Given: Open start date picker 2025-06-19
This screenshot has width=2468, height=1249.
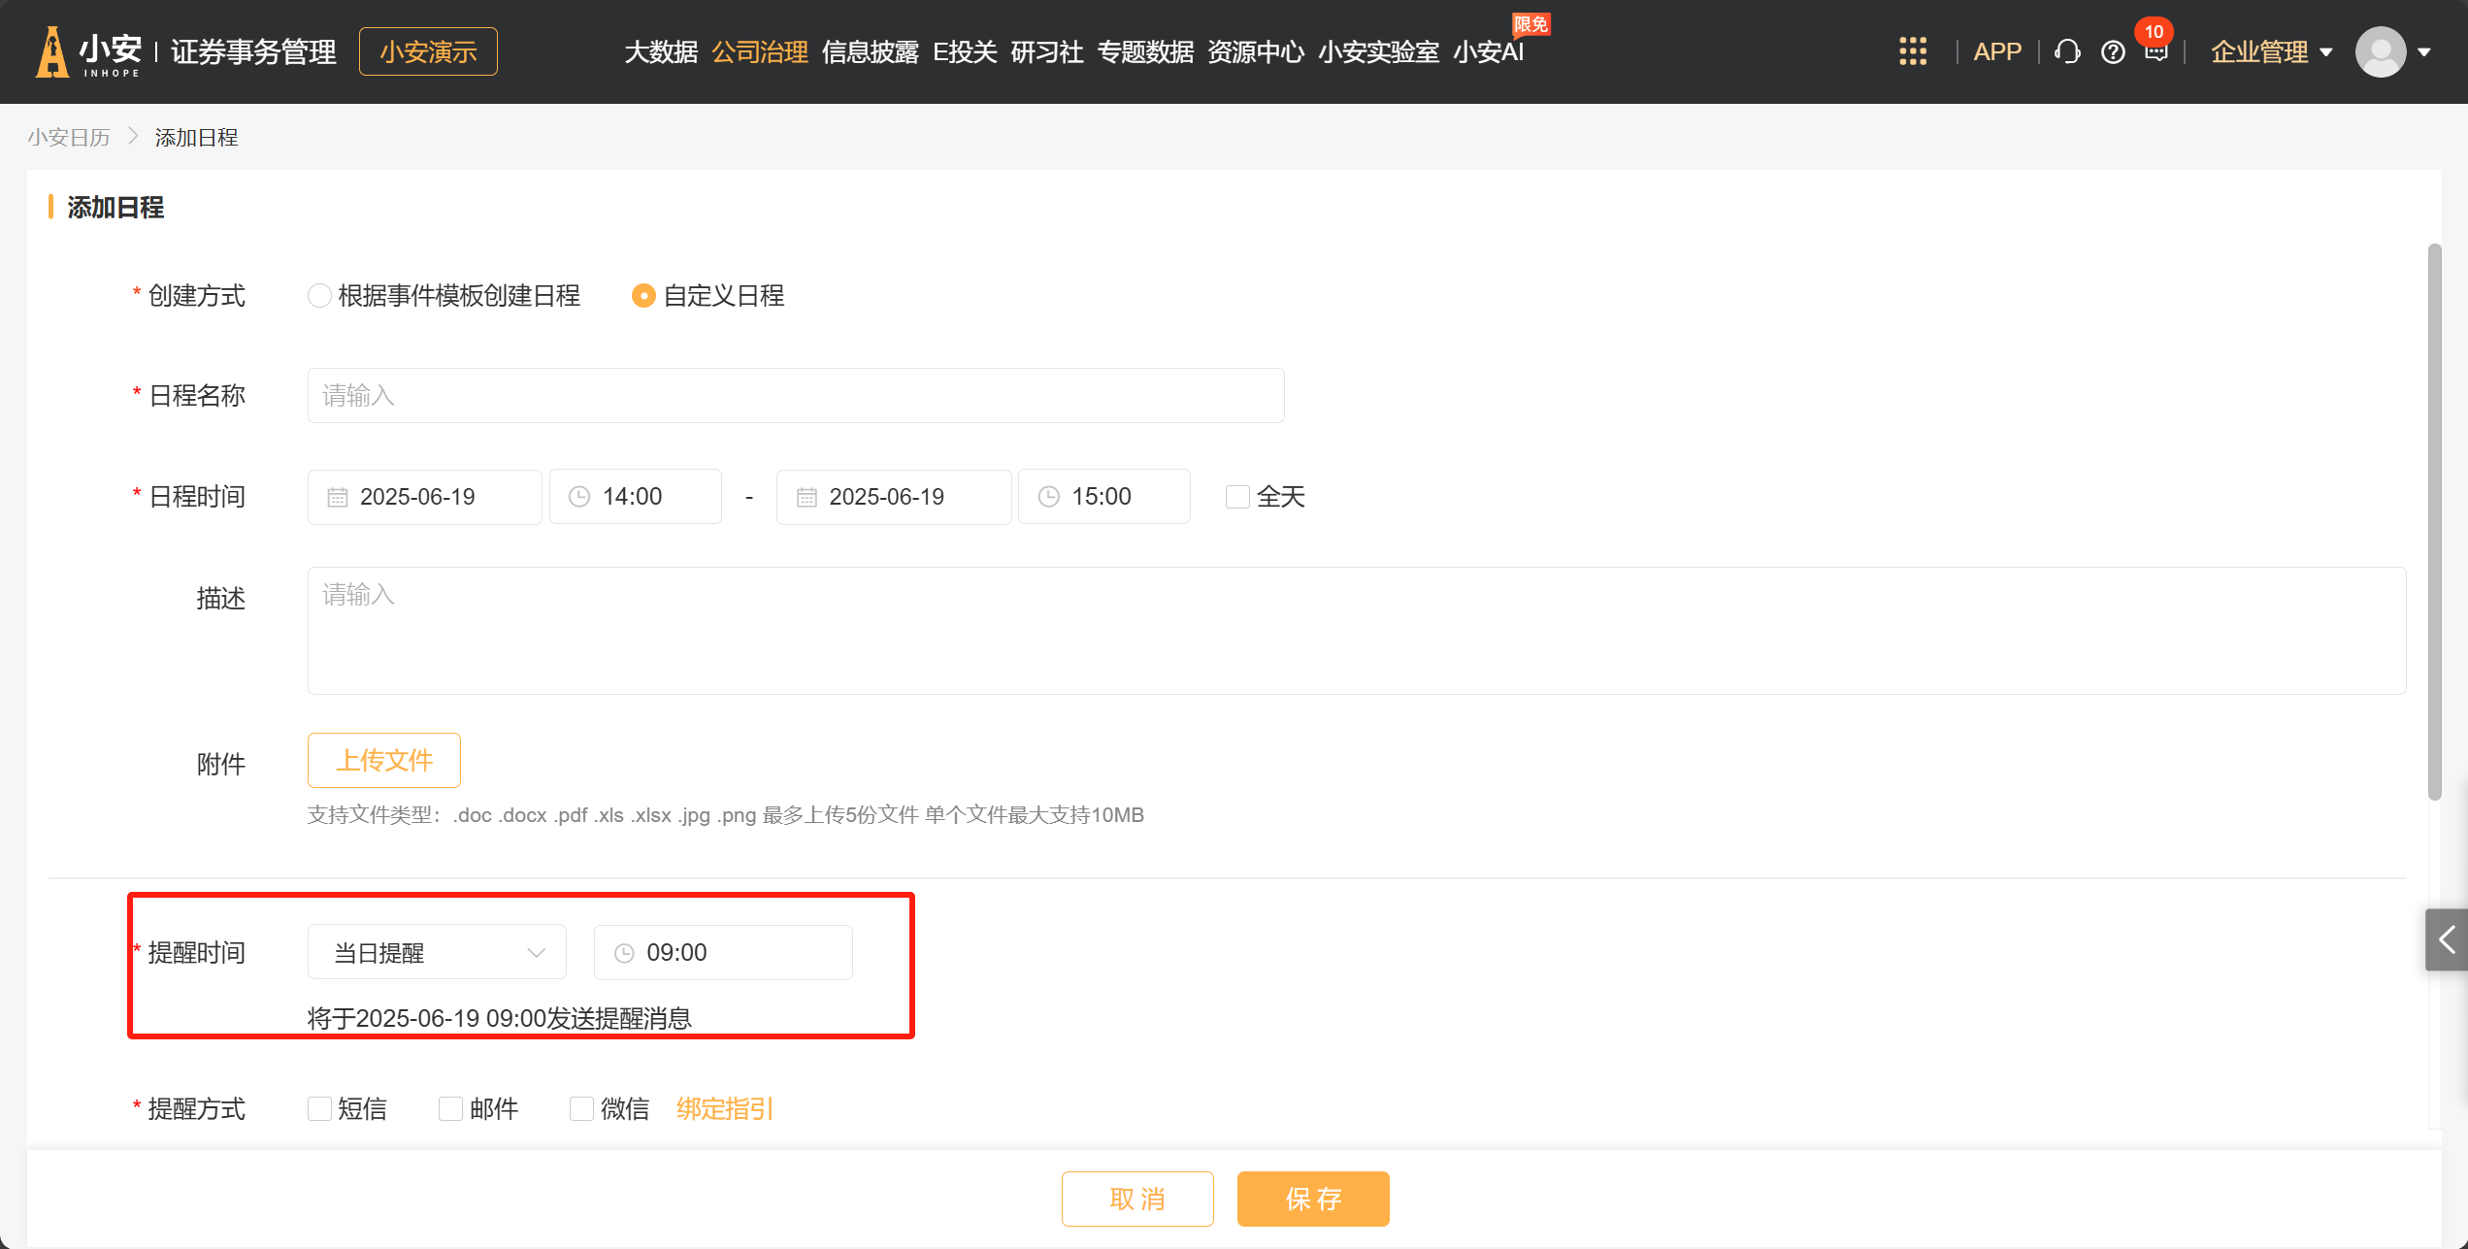Looking at the screenshot, I should click(424, 497).
